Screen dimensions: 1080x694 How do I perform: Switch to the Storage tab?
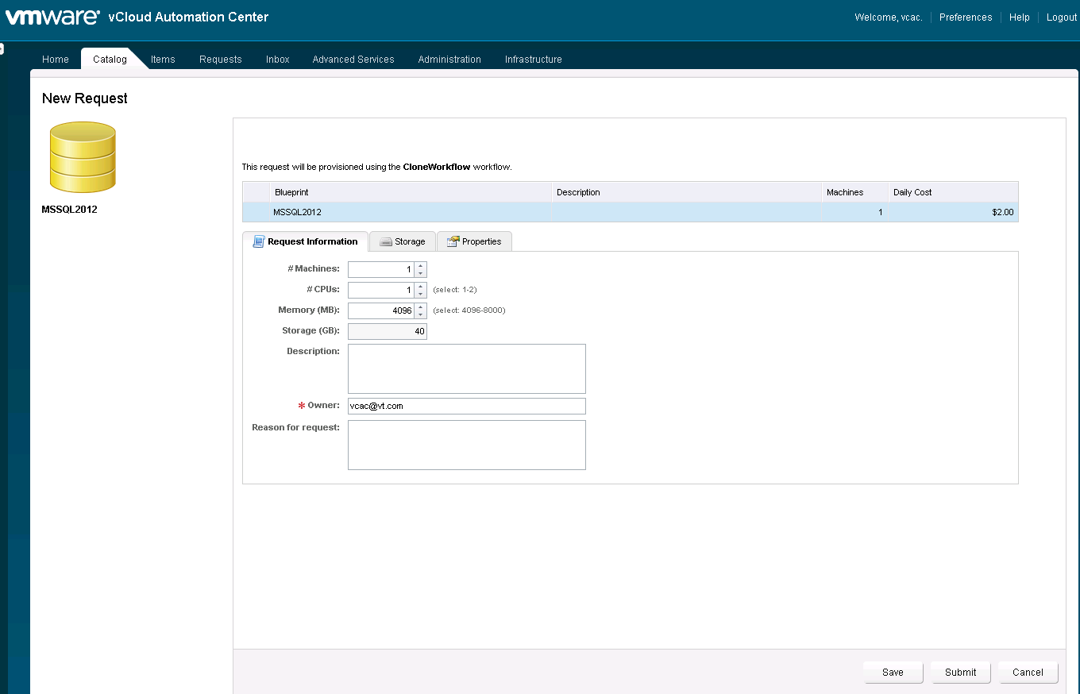pos(403,241)
